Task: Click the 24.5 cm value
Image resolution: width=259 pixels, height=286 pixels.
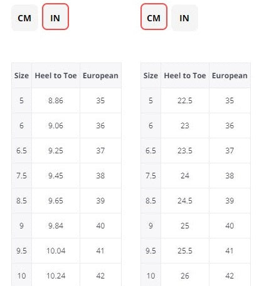Action: (x=185, y=201)
